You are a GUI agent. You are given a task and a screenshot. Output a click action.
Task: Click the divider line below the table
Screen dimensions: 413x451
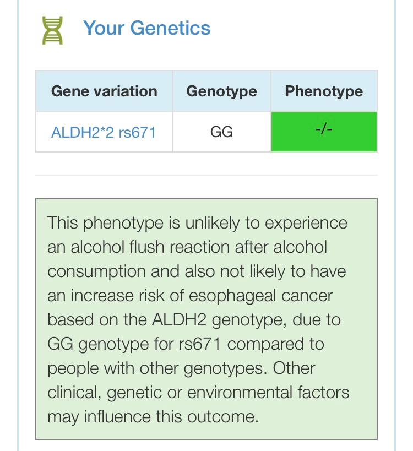206,175
